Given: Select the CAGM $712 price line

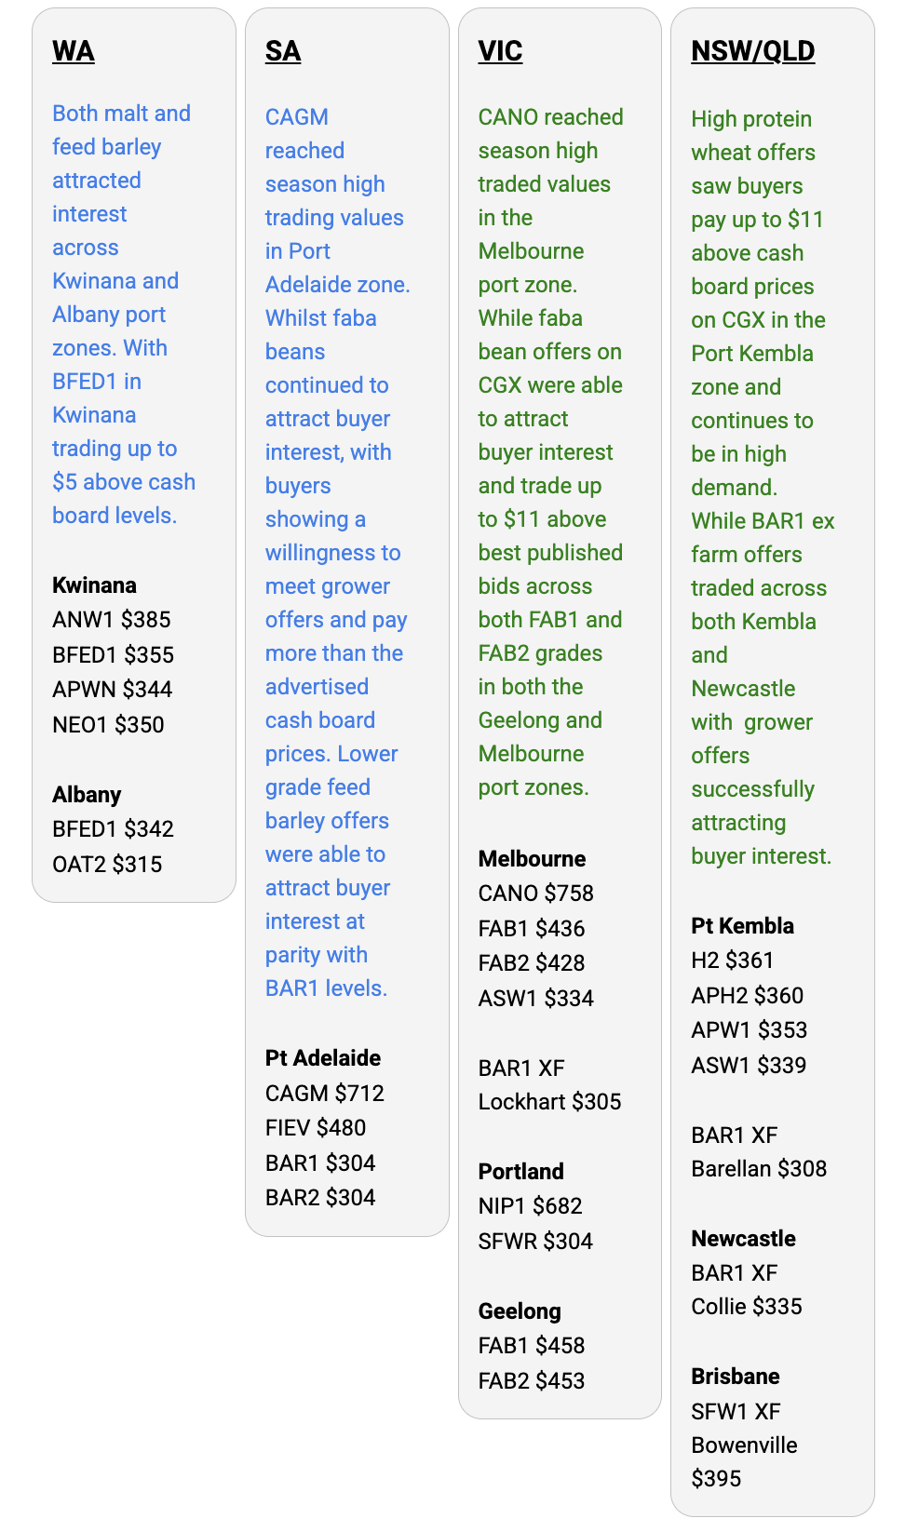Looking at the screenshot, I should (324, 1094).
